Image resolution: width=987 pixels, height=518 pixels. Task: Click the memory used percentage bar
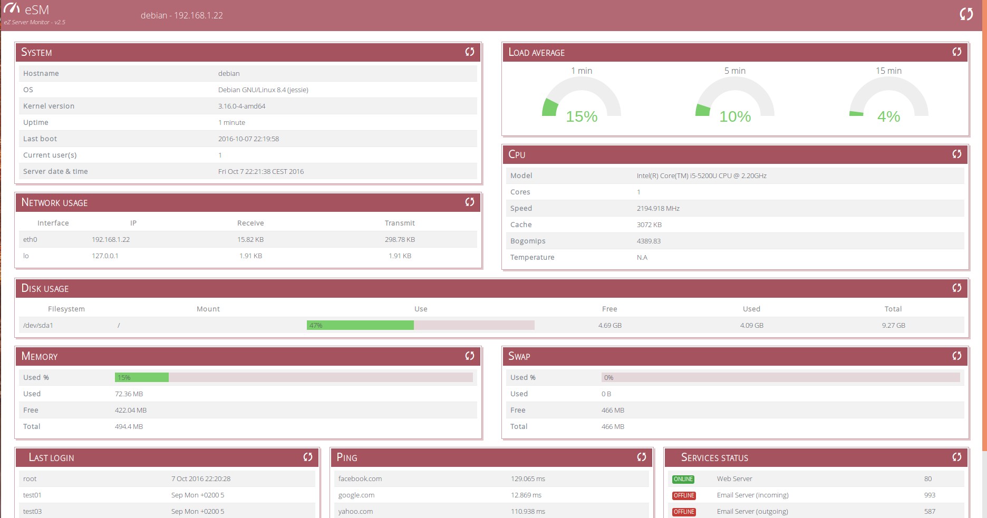pos(294,377)
